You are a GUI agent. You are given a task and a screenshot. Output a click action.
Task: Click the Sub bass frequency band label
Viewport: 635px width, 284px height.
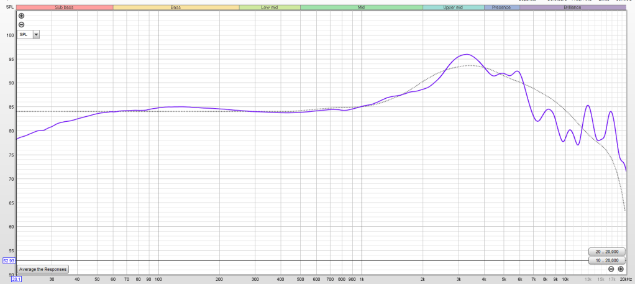click(x=64, y=7)
